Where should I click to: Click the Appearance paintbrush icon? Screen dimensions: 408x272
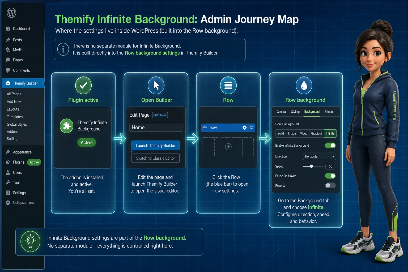pyautogui.click(x=8, y=152)
